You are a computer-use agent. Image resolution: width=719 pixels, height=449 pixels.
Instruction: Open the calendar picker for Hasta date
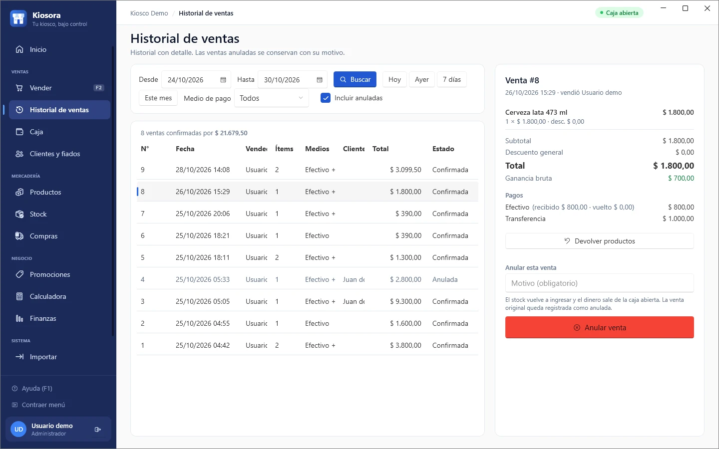click(320, 80)
